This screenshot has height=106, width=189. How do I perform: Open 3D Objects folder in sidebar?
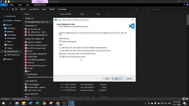pyautogui.click(x=11, y=28)
